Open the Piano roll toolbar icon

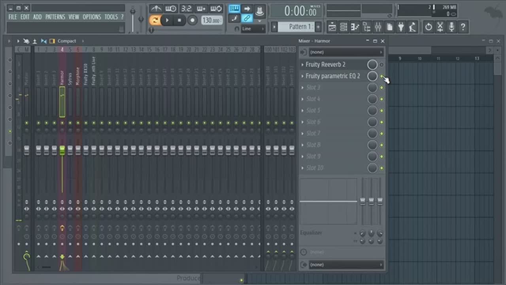(x=355, y=27)
